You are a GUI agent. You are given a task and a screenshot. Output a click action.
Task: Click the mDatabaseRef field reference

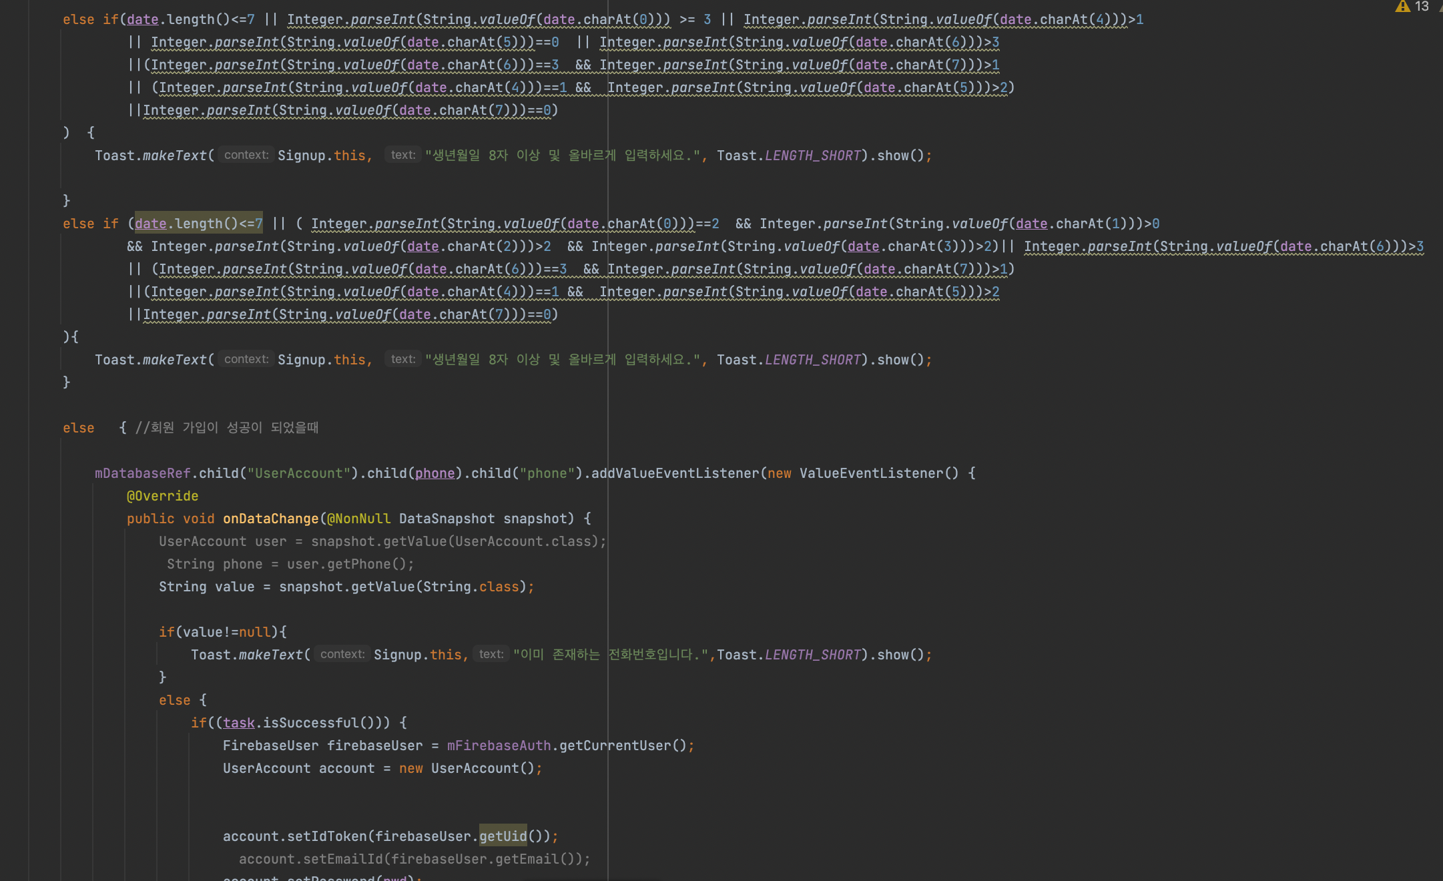[x=143, y=473]
